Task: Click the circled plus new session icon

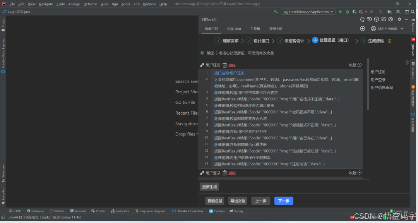Action: coord(363,29)
